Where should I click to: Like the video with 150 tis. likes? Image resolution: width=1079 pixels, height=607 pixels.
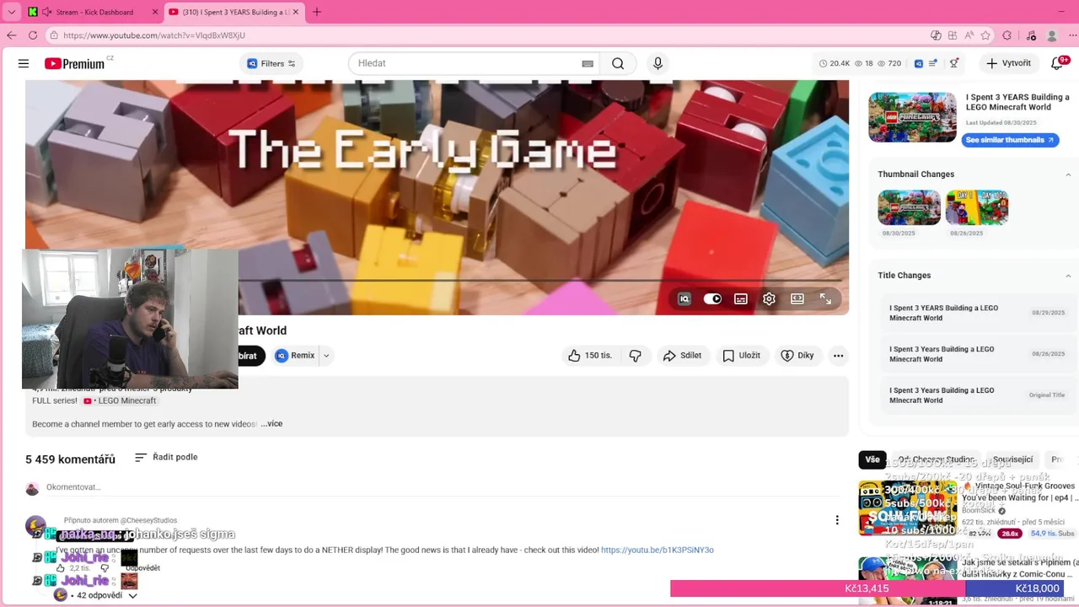[x=589, y=356]
